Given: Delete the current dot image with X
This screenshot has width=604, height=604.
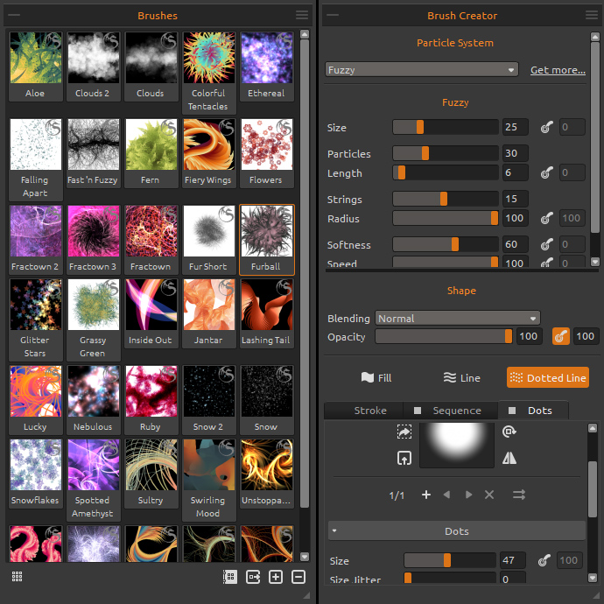Looking at the screenshot, I should coord(489,495).
